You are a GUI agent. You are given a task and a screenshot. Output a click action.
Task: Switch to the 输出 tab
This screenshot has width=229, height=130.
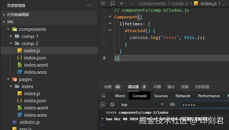click(171, 87)
